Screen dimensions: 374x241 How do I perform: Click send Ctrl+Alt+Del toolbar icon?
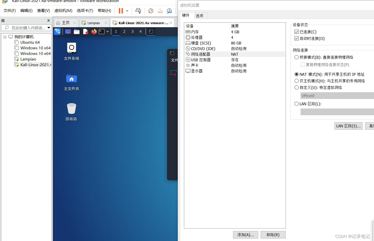coord(138,11)
